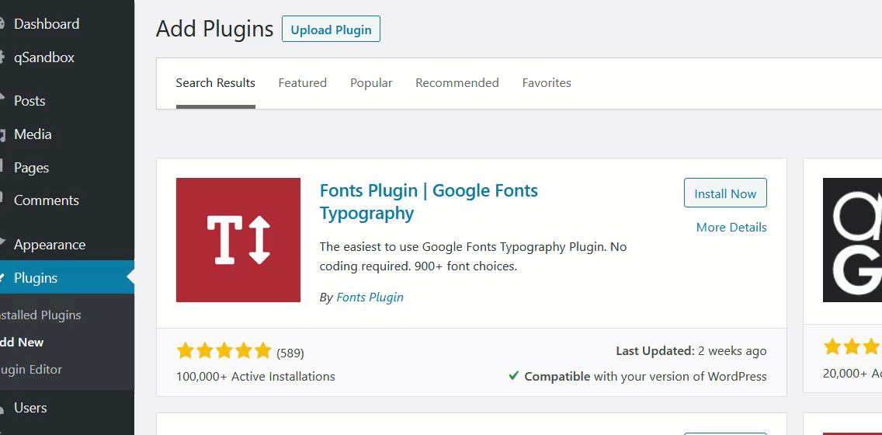Switch to the Popular tab
The height and width of the screenshot is (435, 882).
pos(371,83)
